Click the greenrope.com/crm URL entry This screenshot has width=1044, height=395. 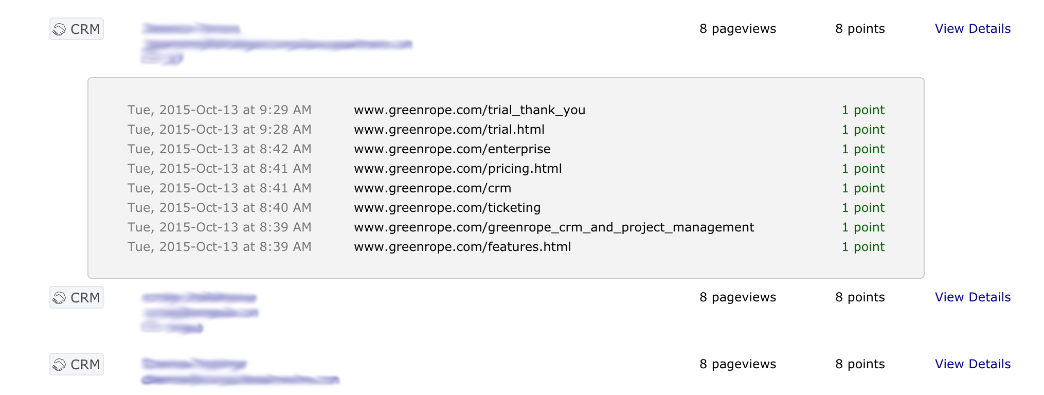[x=433, y=188]
